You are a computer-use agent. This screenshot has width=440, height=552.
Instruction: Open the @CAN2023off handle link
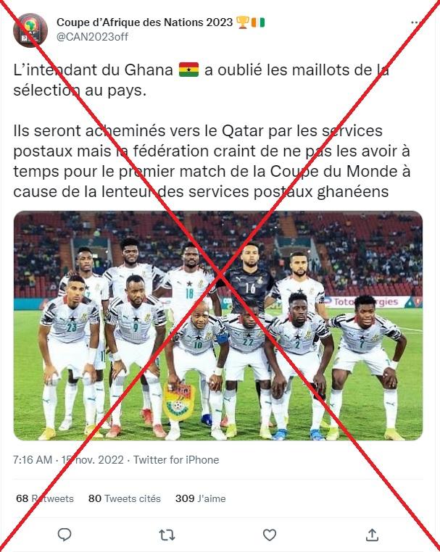92,37
